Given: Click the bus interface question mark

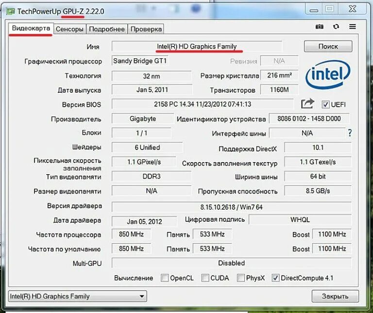Looking at the screenshot, I should (350, 132).
